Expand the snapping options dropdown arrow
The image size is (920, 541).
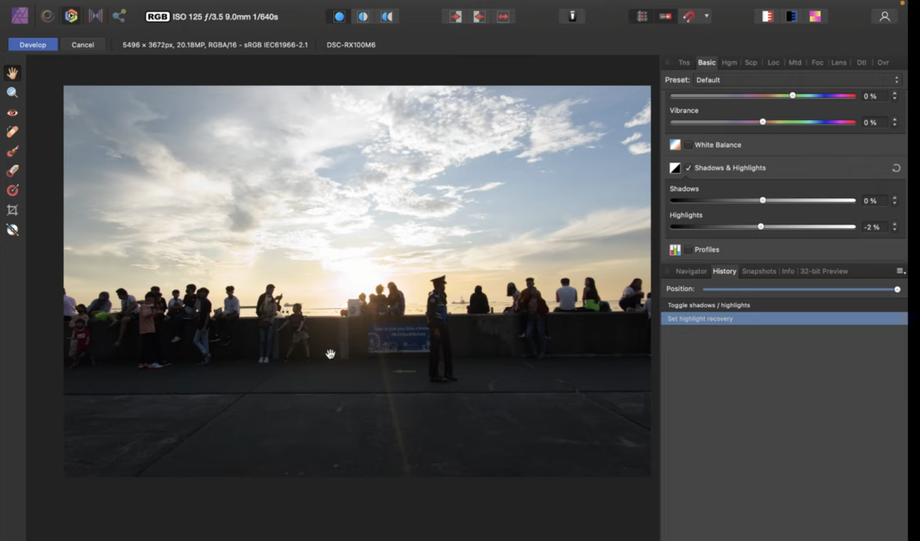tap(706, 16)
